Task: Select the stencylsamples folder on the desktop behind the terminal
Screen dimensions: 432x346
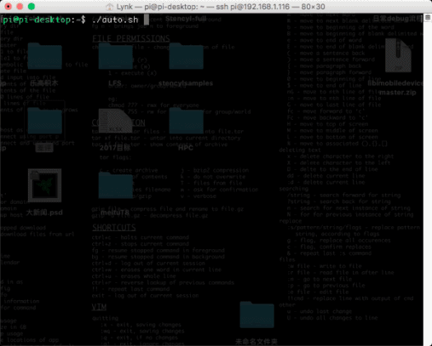Action: pos(186,56)
